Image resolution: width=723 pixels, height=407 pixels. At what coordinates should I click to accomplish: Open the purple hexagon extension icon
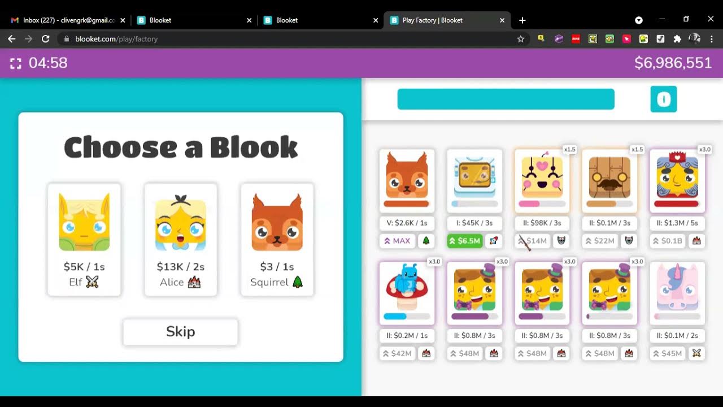point(559,39)
